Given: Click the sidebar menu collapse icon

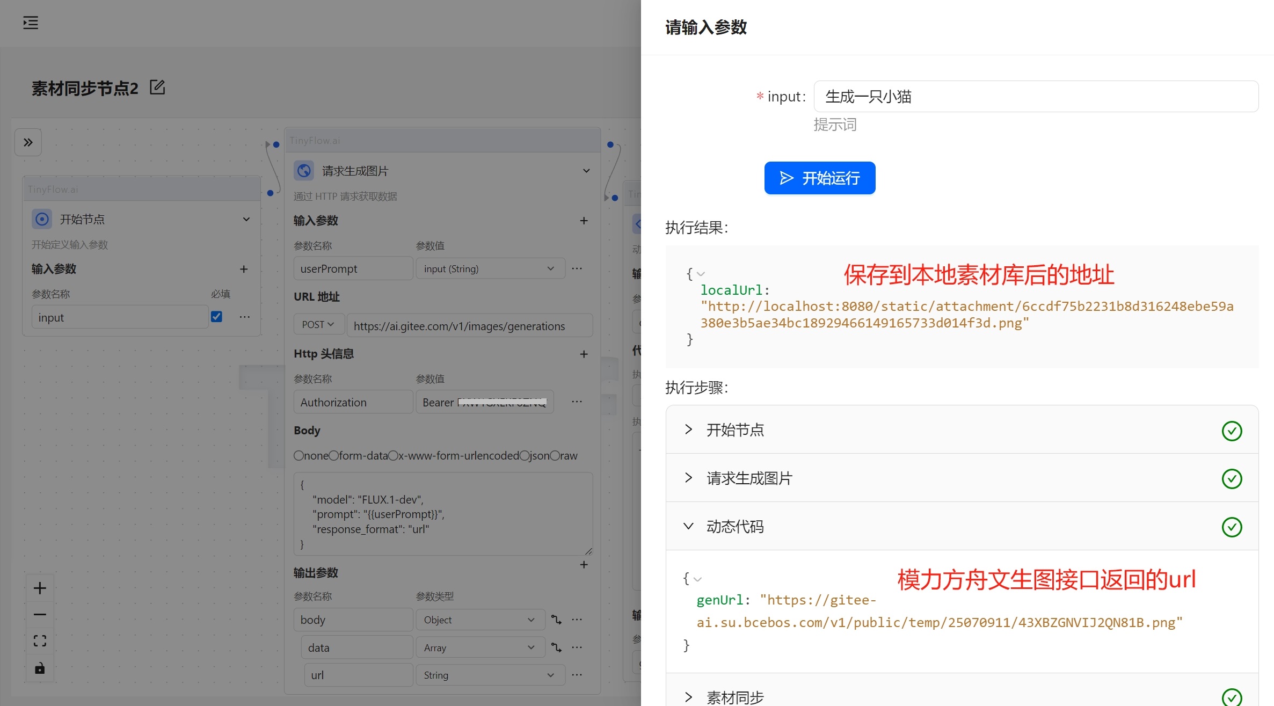Looking at the screenshot, I should [x=31, y=23].
